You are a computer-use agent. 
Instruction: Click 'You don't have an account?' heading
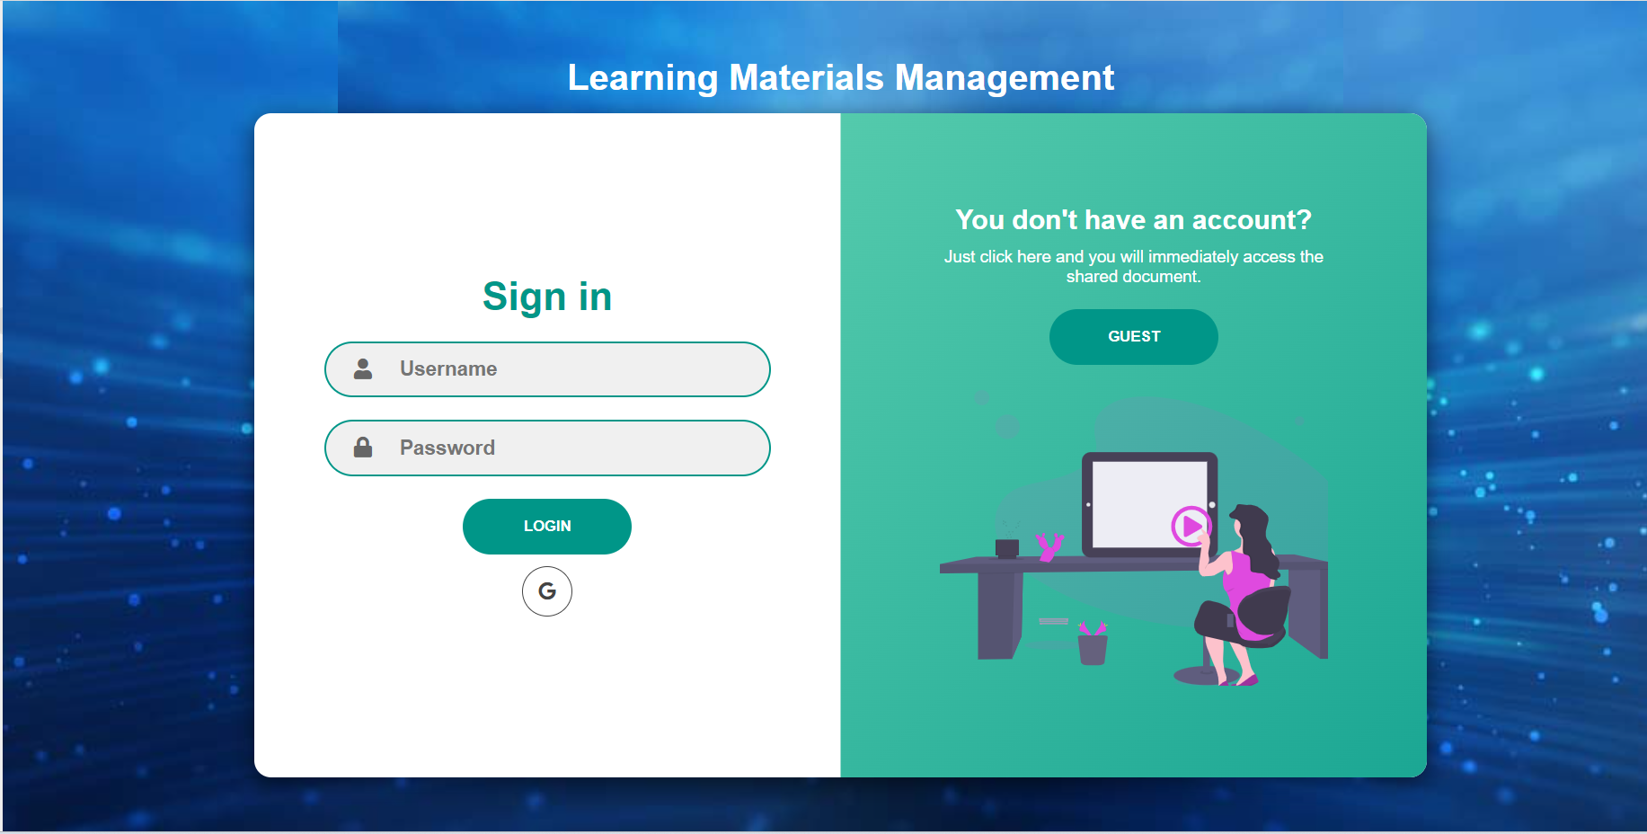pos(1133,219)
